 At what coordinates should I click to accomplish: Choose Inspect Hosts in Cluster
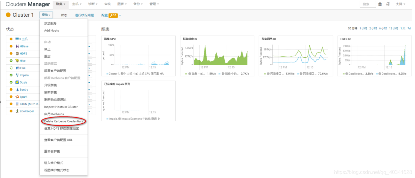click(61, 107)
